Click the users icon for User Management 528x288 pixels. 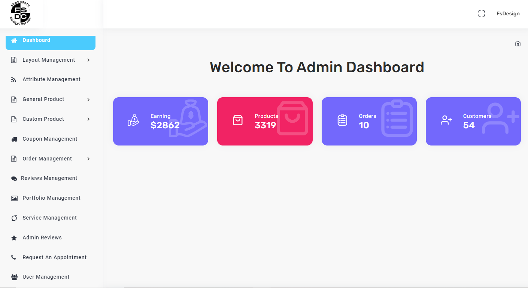[14, 277]
